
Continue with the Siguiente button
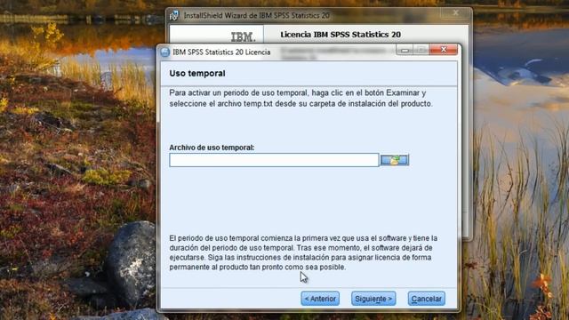click(373, 299)
